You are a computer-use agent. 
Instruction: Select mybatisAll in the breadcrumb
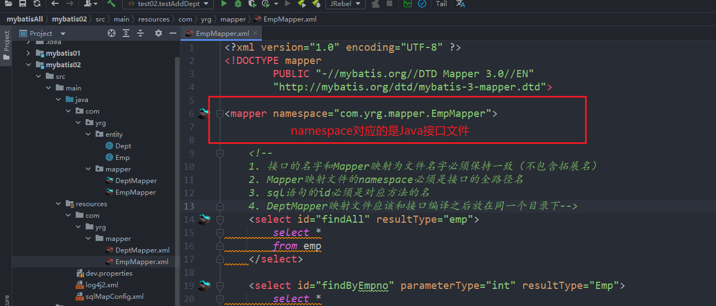(25, 19)
